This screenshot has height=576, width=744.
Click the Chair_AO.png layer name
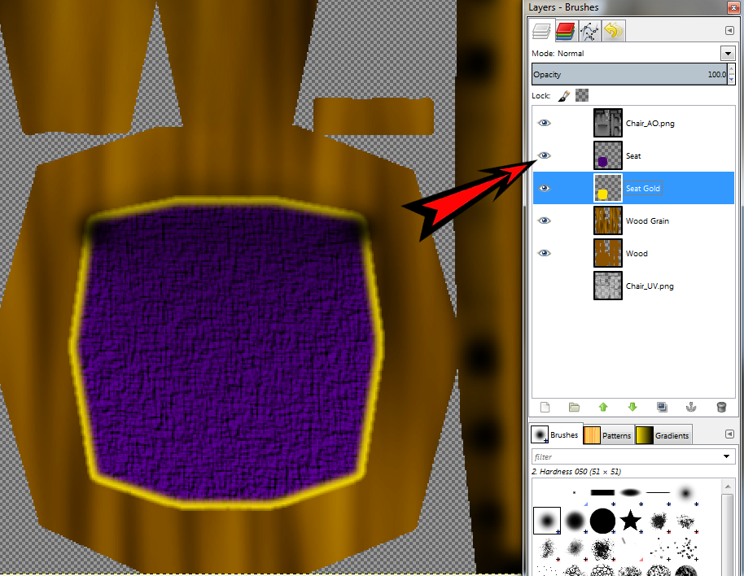point(650,124)
